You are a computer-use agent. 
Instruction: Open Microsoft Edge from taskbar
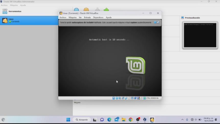tap(109, 120)
